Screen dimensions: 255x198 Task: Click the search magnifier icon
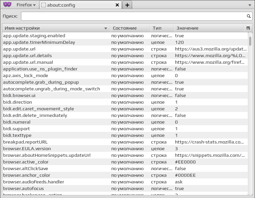pyautogui.click(x=249, y=16)
